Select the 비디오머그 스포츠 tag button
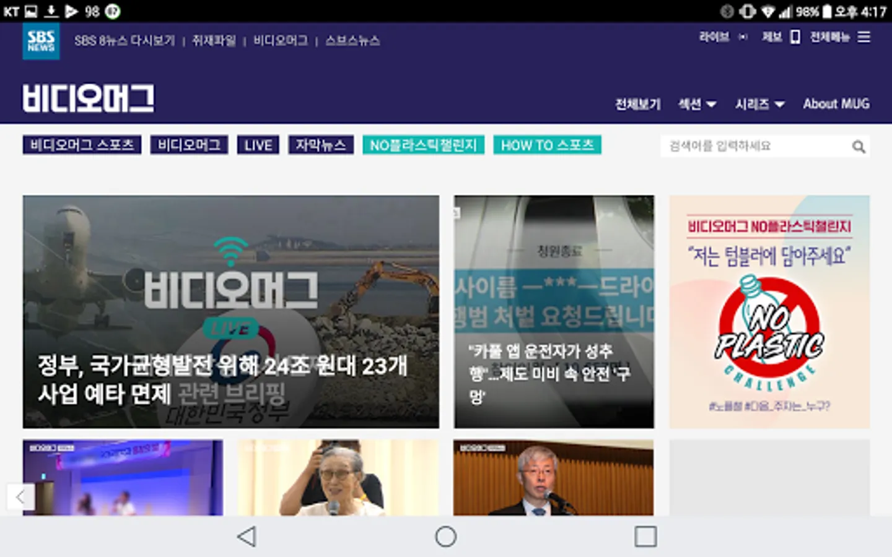 click(82, 145)
